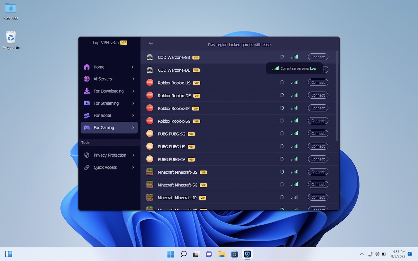The width and height of the screenshot is (418, 261).
Task: Select the For Streaming play icon
Action: coord(86,103)
